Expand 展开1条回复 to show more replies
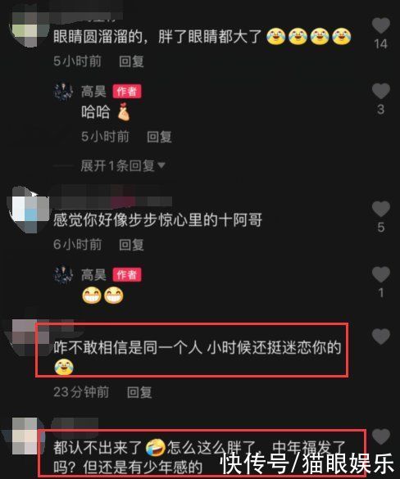The image size is (400, 479). tap(123, 166)
